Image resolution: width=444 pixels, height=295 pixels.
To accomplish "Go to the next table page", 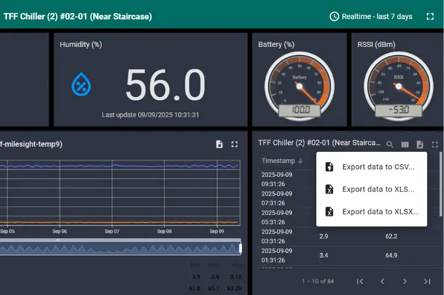I will pyautogui.click(x=405, y=281).
